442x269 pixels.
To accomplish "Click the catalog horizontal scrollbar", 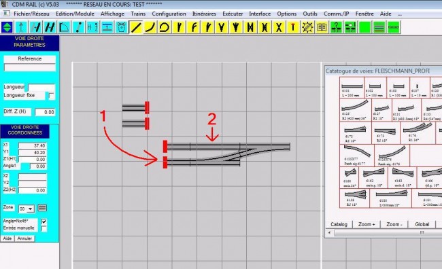I will click(x=386, y=233).
